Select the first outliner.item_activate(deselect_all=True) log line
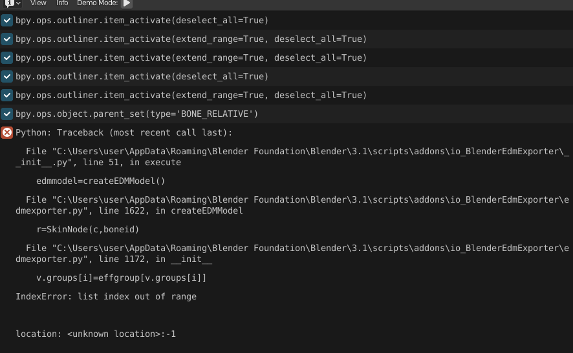Image resolution: width=573 pixels, height=353 pixels. (286, 21)
